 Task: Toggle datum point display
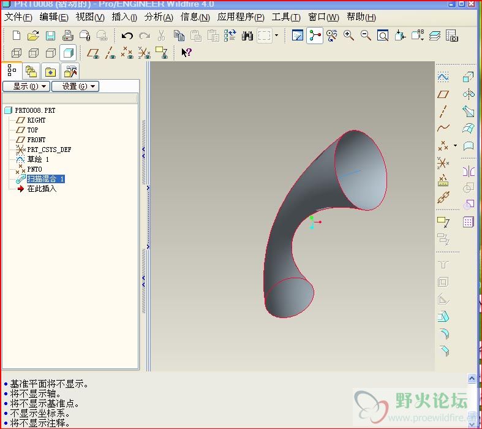coord(127,53)
